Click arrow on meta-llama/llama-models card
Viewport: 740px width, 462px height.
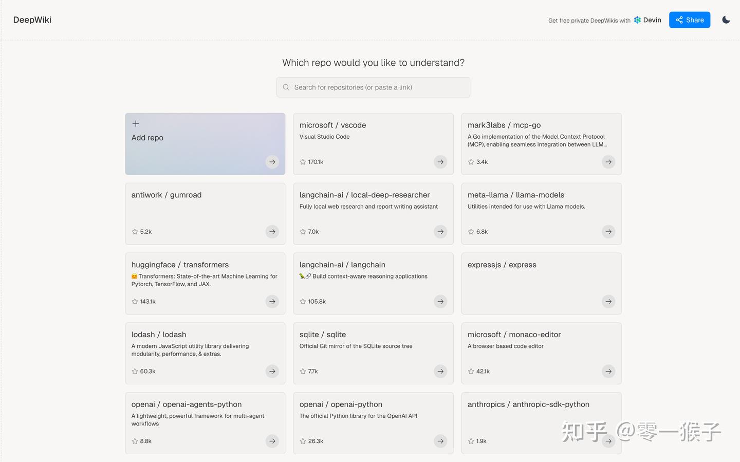[608, 232]
